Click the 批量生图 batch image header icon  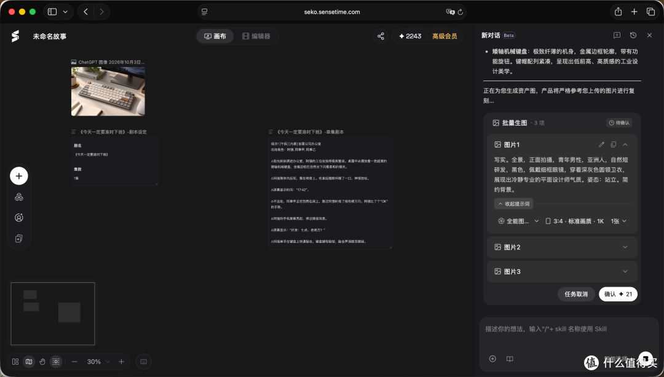[496, 123]
